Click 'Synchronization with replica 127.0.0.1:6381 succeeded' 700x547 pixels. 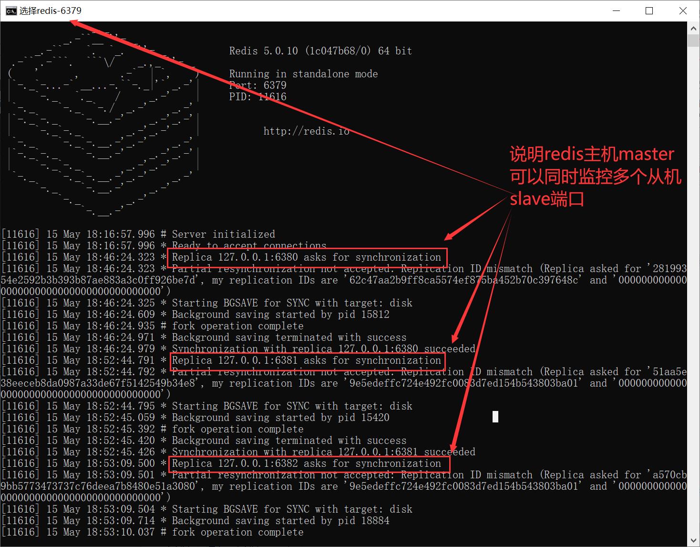coord(323,452)
